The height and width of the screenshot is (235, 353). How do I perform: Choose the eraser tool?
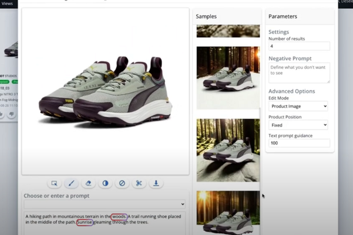(88, 183)
